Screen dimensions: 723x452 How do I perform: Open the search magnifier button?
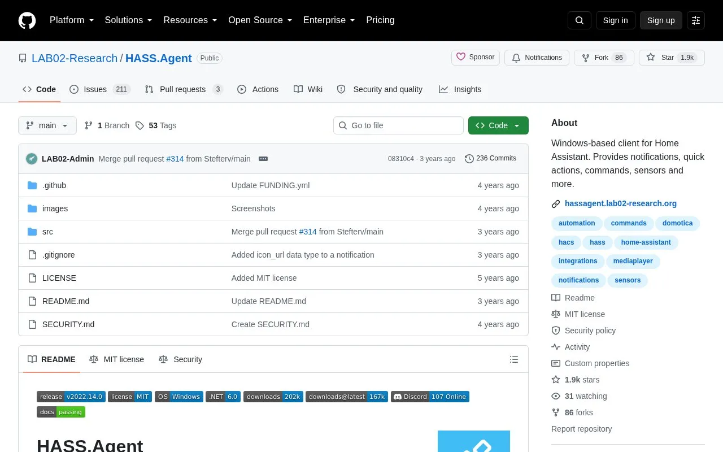click(x=580, y=20)
